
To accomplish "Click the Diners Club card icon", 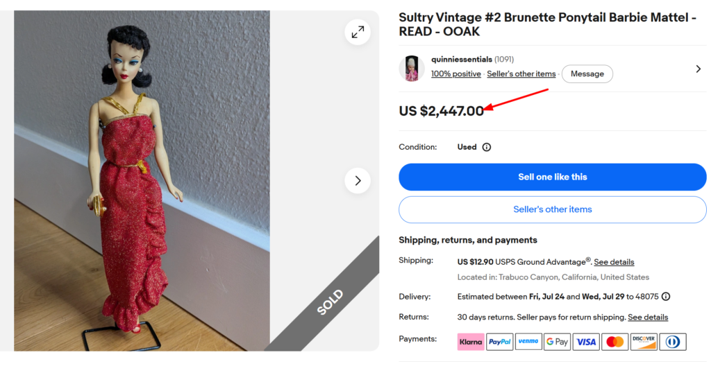I will [673, 342].
